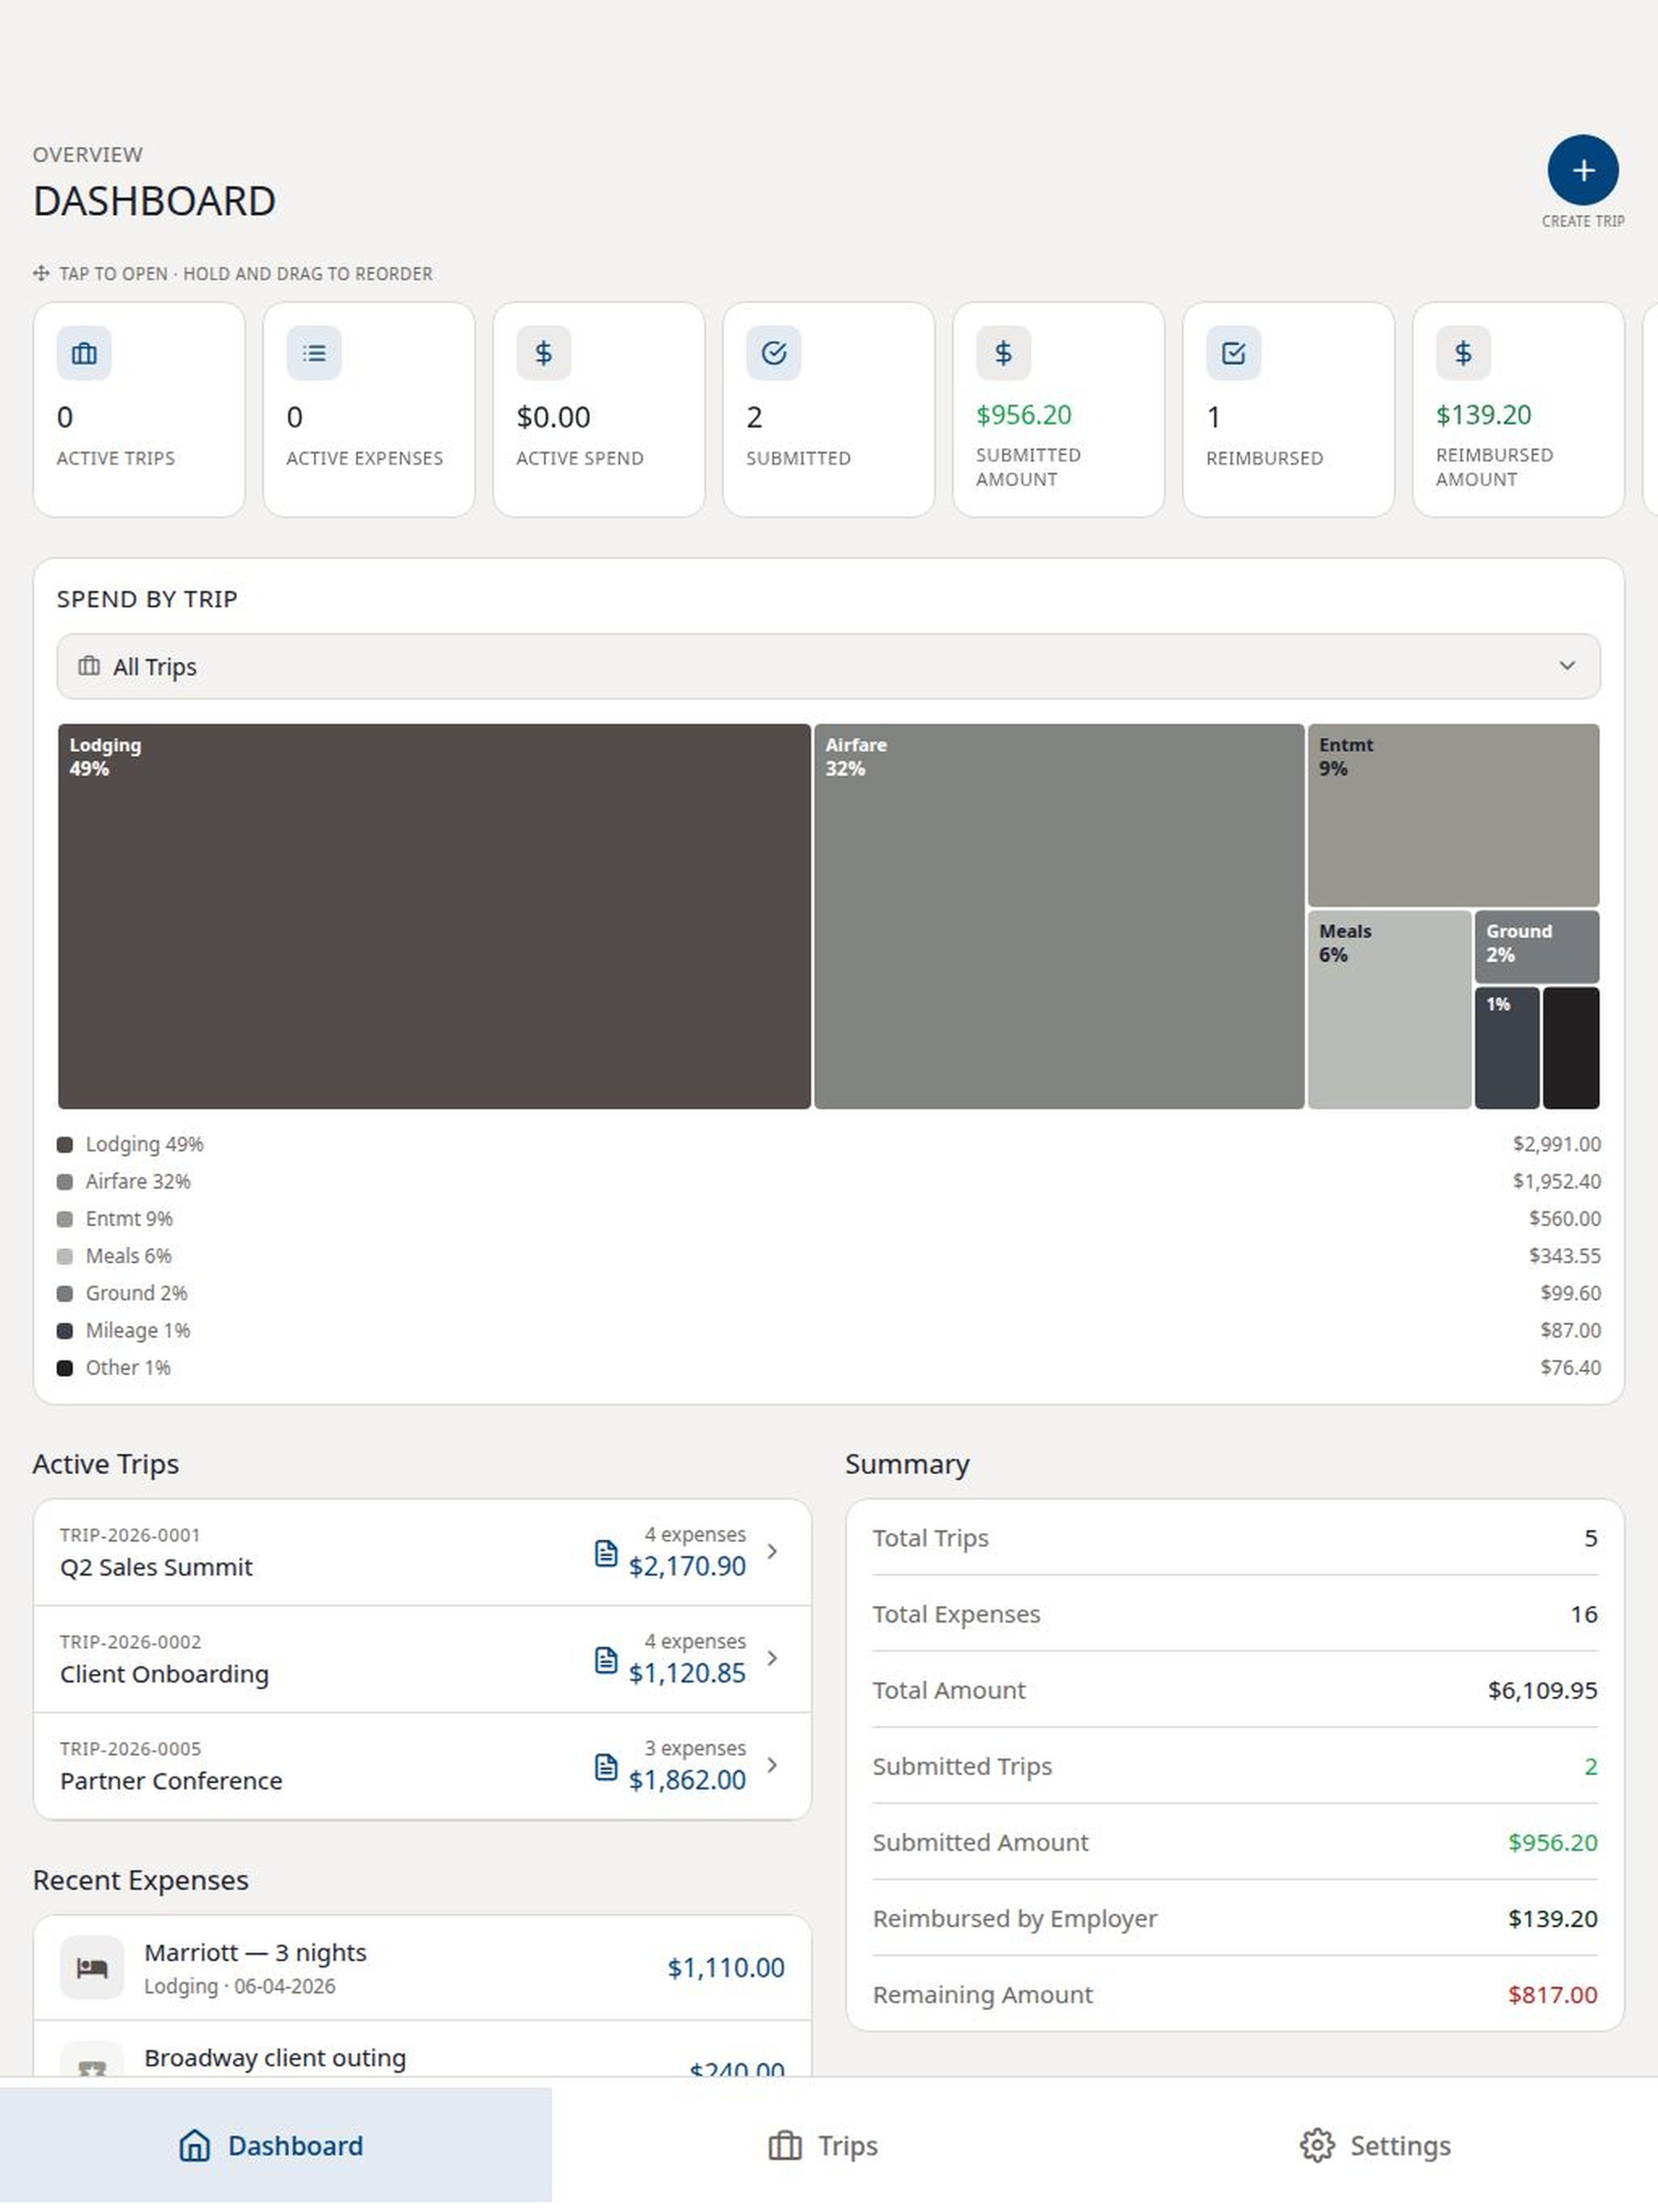Click the Lodging legend color swatch

65,1144
